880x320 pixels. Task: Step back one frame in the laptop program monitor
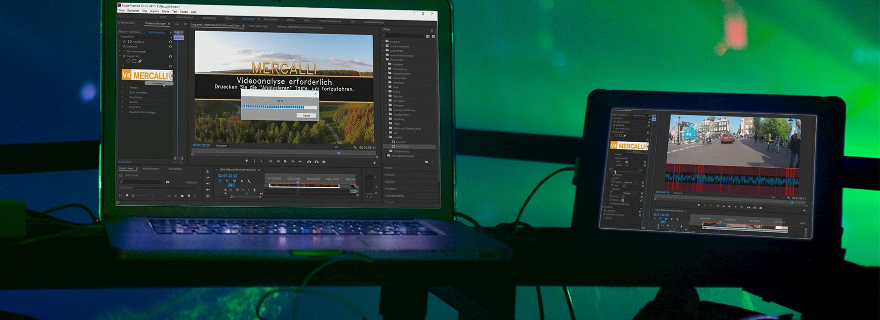pyautogui.click(x=278, y=161)
